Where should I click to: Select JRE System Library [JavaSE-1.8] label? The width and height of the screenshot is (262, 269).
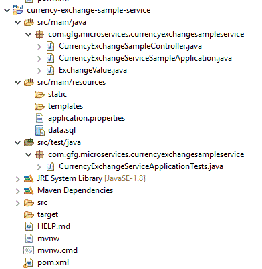[x=92, y=178]
